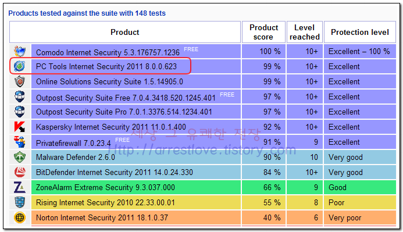Open Online Solutions Security Suite 1.5.14905.0 link

(x=109, y=82)
